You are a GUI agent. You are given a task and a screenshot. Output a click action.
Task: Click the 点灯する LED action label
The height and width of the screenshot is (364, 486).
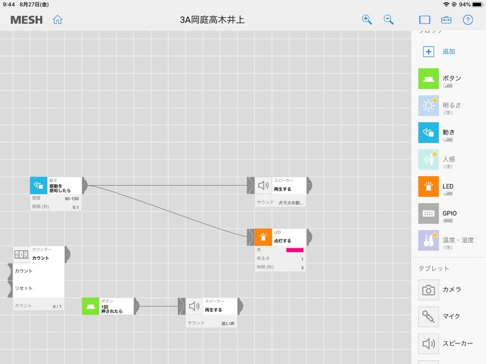282,241
